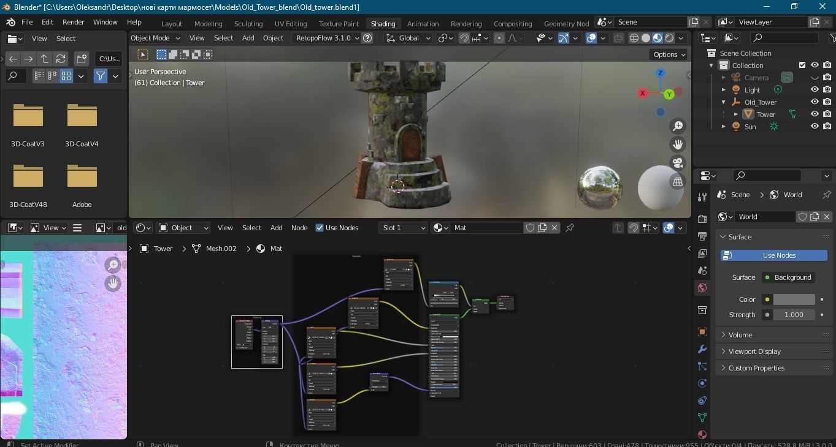This screenshot has height=447, width=836.
Task: Switch to the UV Editing workspace tab
Action: (291, 24)
